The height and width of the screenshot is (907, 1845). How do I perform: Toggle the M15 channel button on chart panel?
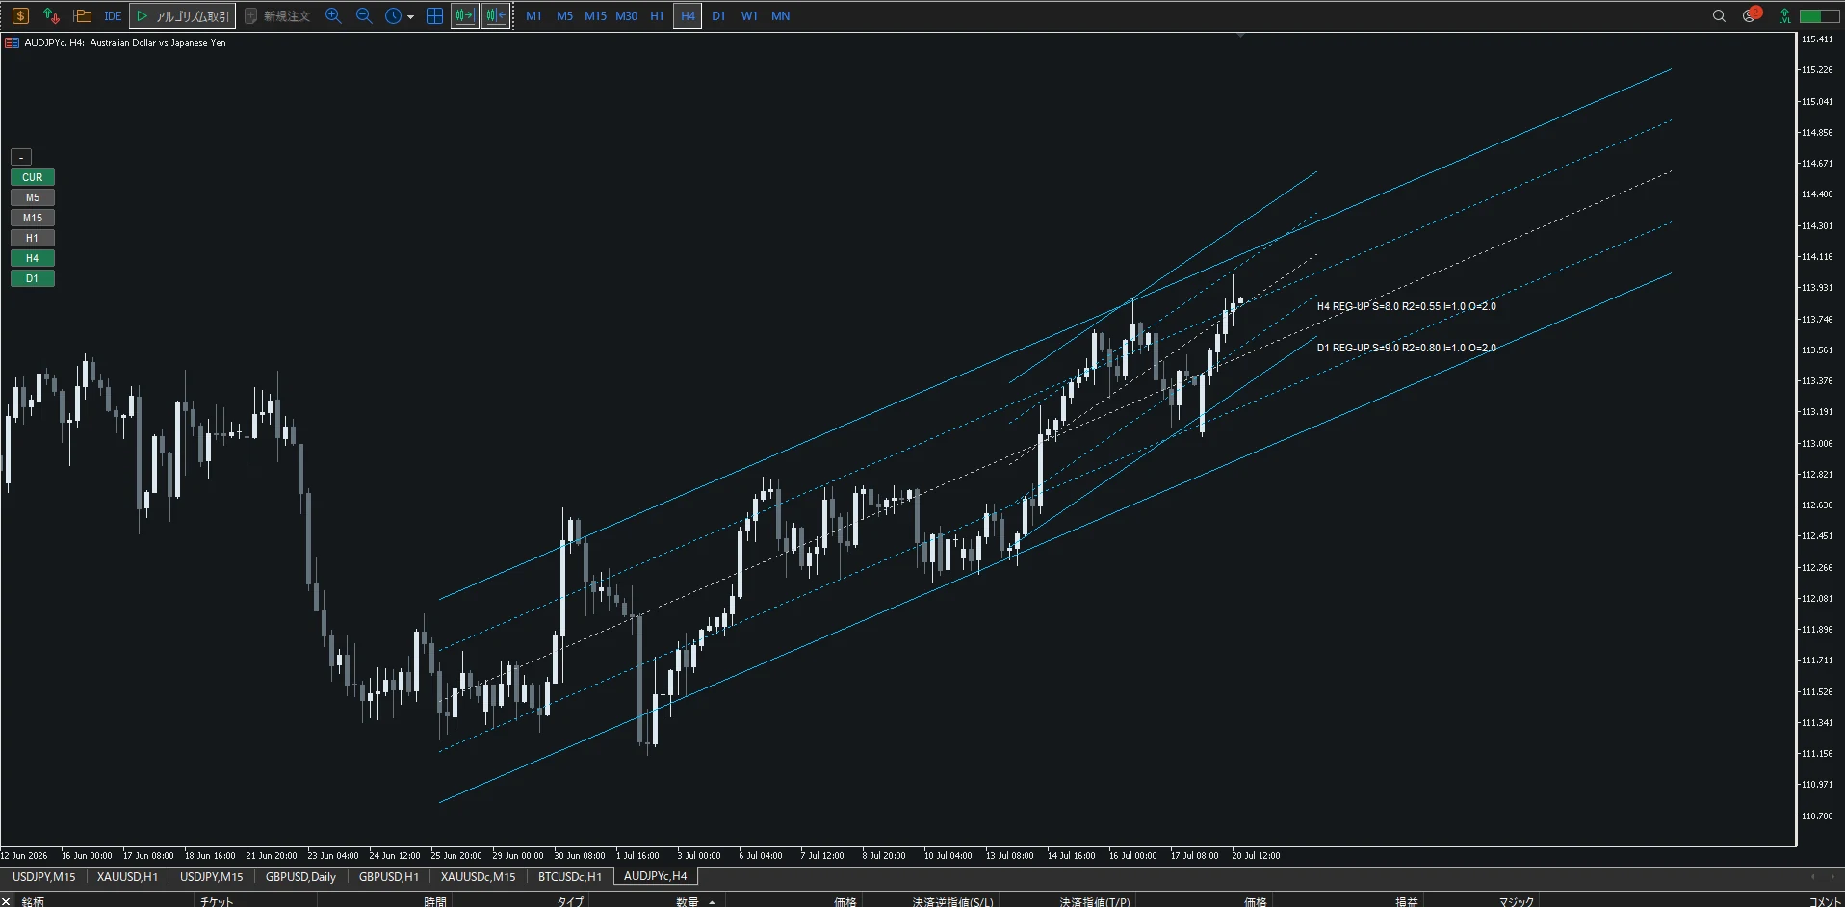(x=33, y=218)
